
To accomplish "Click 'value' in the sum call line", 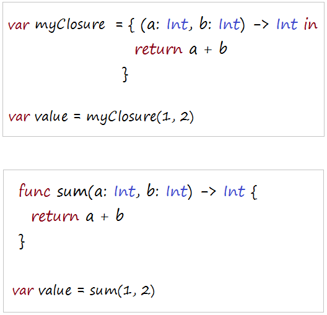I will point(55,290).
